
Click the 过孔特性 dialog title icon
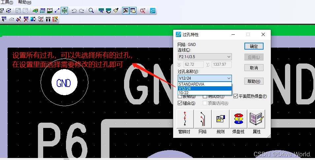[x=178, y=34]
